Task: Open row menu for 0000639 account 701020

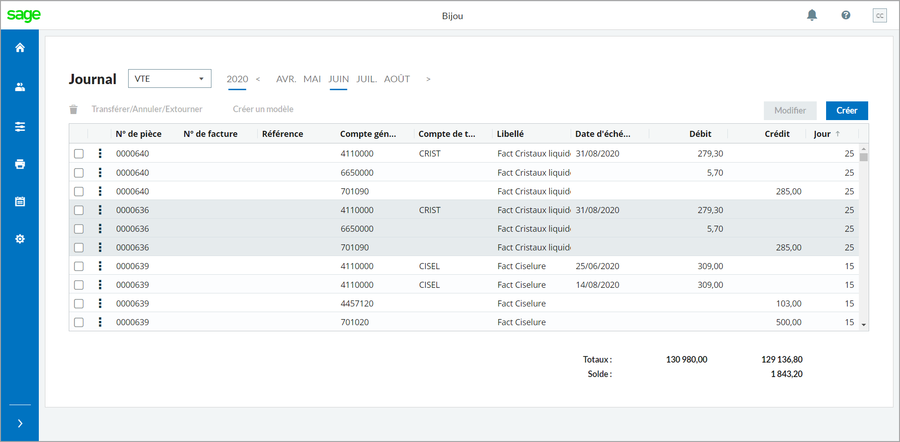Action: click(x=100, y=322)
